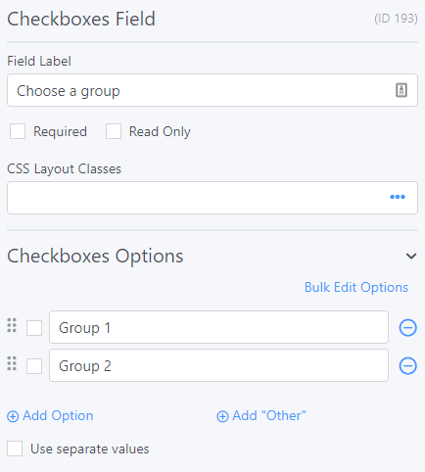Grab the drag handle for Group 1
425x472 pixels.
tap(12, 325)
